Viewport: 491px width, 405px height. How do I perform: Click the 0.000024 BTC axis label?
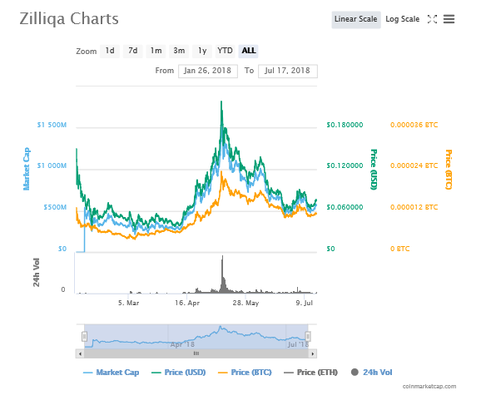[414, 165]
